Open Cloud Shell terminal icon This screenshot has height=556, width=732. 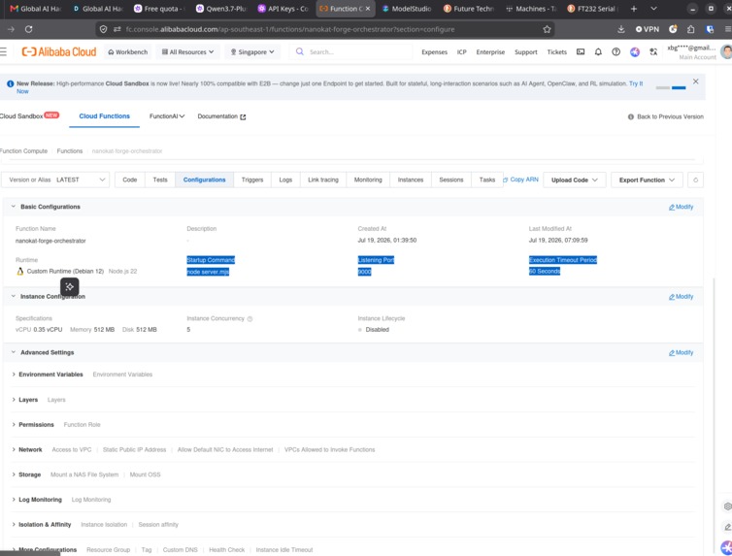[x=581, y=51]
